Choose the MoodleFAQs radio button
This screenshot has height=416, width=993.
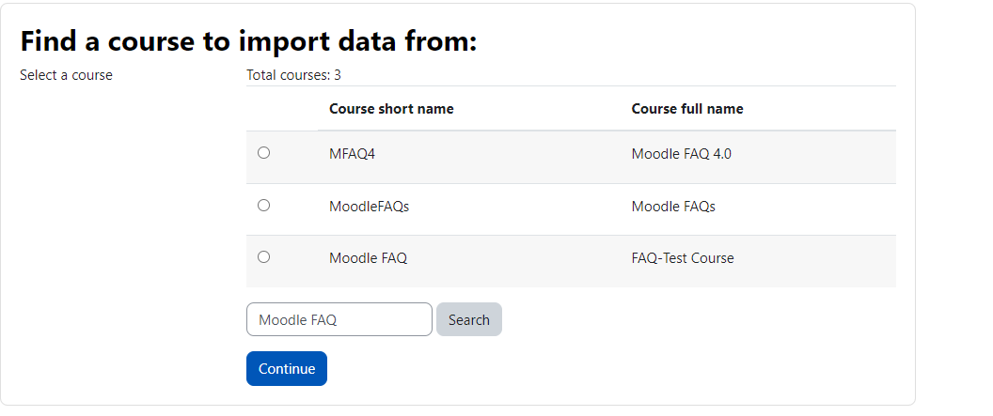pos(264,205)
